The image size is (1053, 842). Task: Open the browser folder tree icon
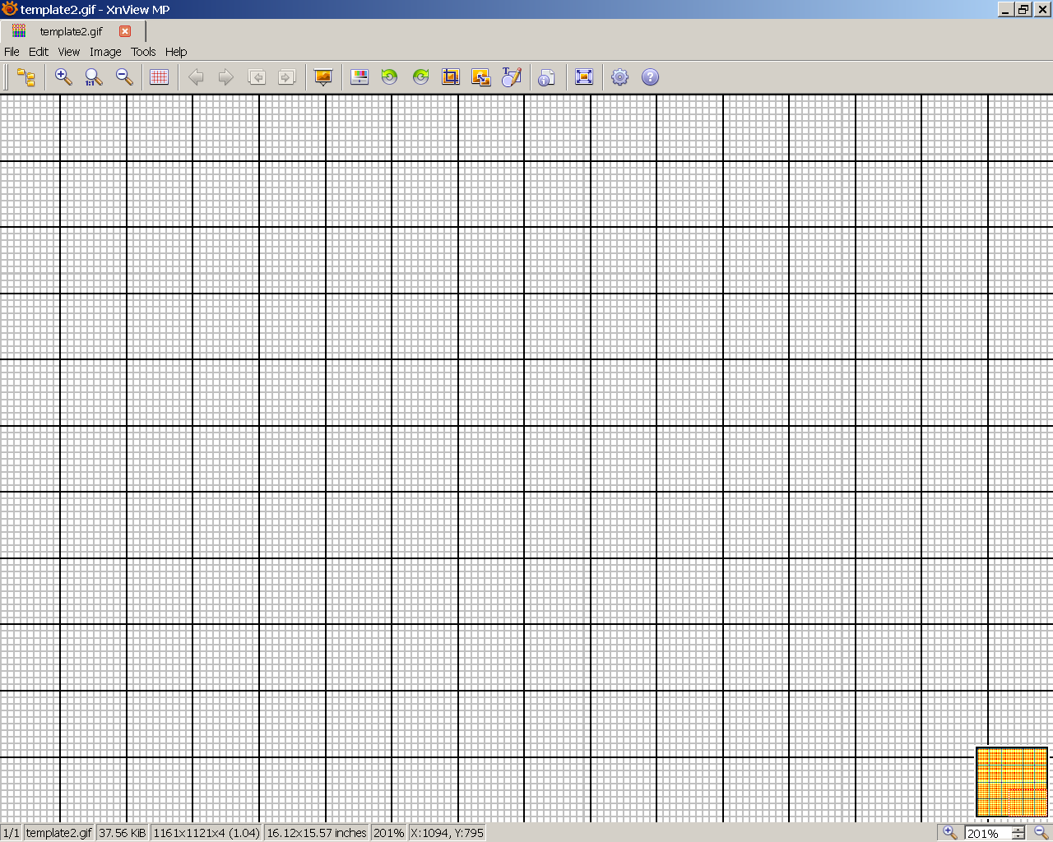pyautogui.click(x=26, y=77)
